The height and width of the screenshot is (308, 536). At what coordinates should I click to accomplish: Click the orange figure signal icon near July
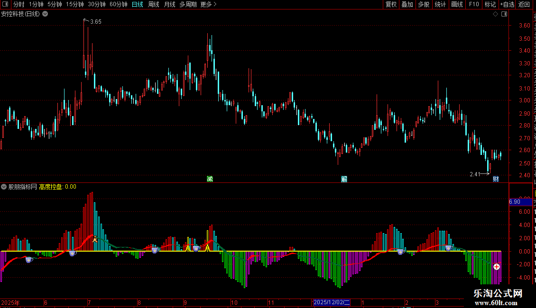(95, 239)
